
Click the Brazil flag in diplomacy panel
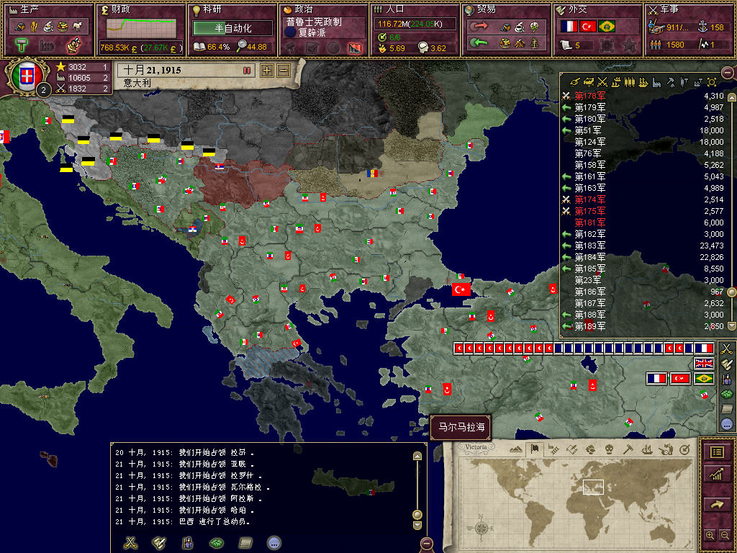coord(607,27)
